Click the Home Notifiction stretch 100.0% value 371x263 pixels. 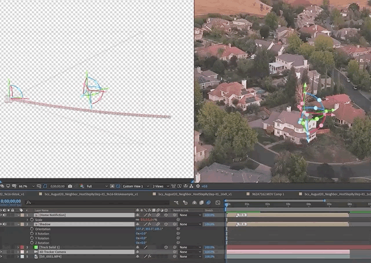(210, 215)
